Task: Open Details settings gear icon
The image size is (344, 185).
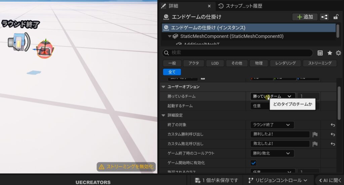Action: coord(338,53)
